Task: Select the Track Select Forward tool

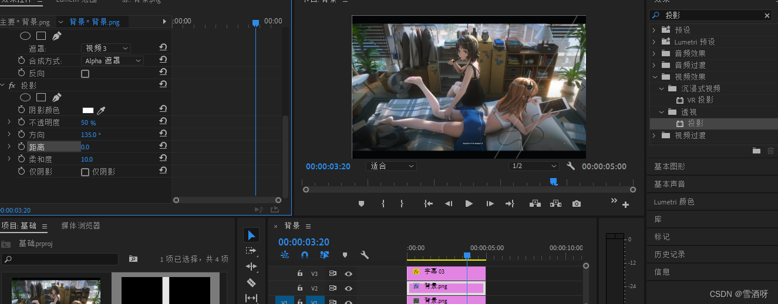Action: [x=251, y=251]
